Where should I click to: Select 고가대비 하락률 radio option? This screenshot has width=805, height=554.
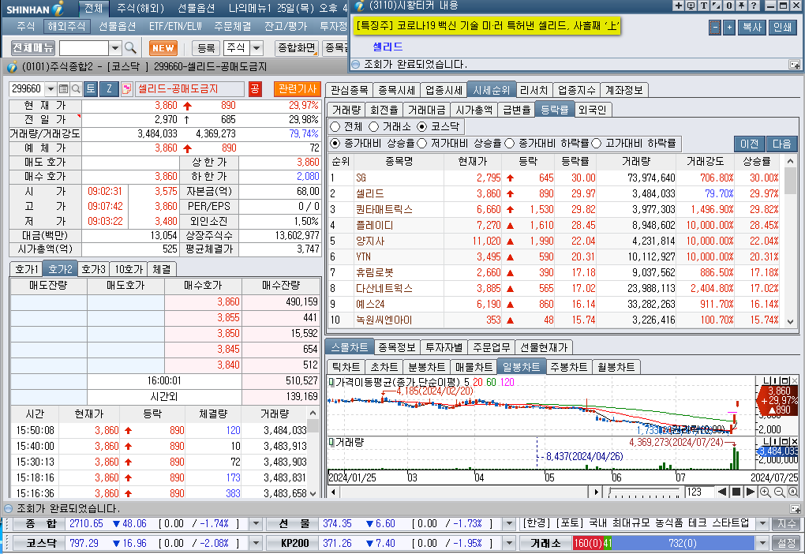597,144
